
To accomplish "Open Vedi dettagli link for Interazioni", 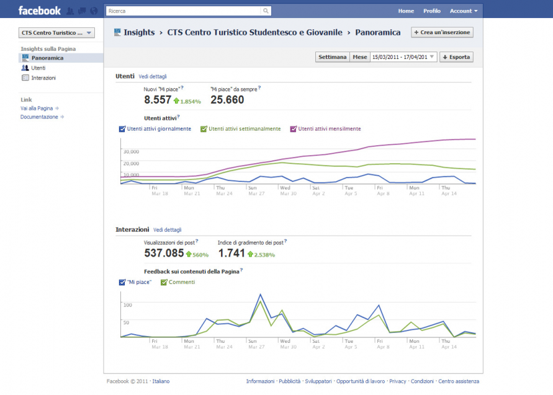I will [167, 229].
